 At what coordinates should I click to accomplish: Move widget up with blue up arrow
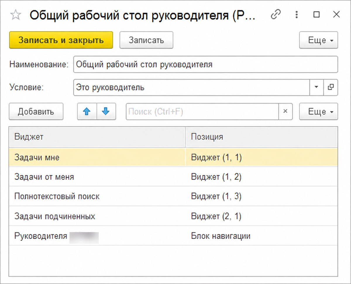[x=87, y=111]
